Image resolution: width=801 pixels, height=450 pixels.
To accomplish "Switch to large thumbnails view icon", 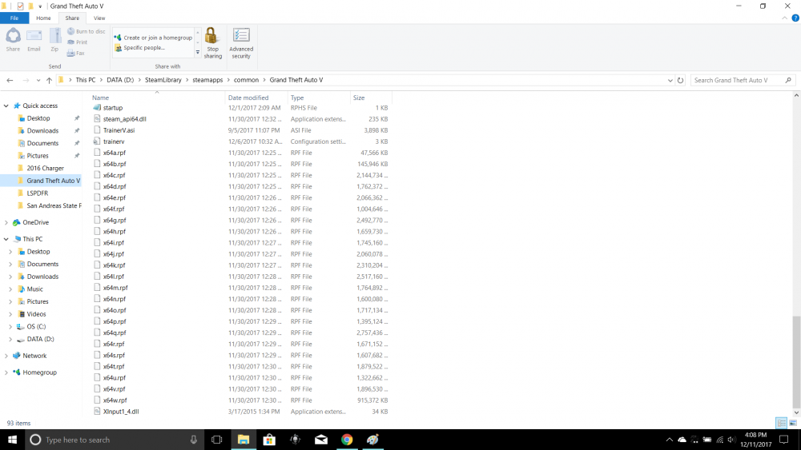I will (793, 423).
